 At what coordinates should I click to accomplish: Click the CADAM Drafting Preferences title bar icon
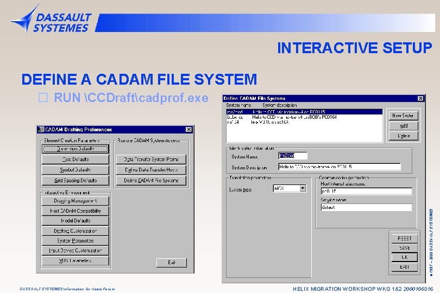point(41,130)
